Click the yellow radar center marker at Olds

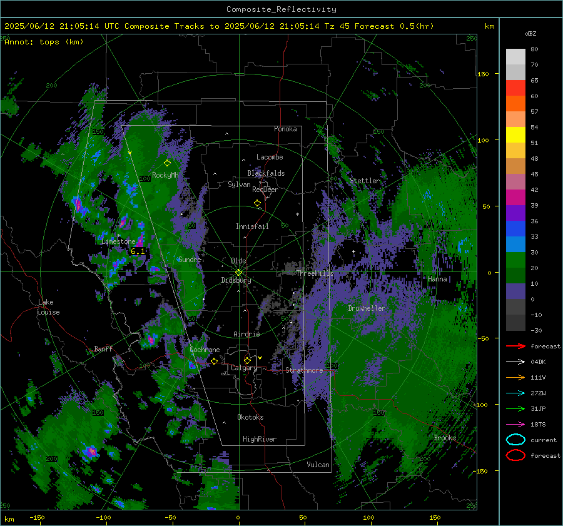(x=238, y=273)
